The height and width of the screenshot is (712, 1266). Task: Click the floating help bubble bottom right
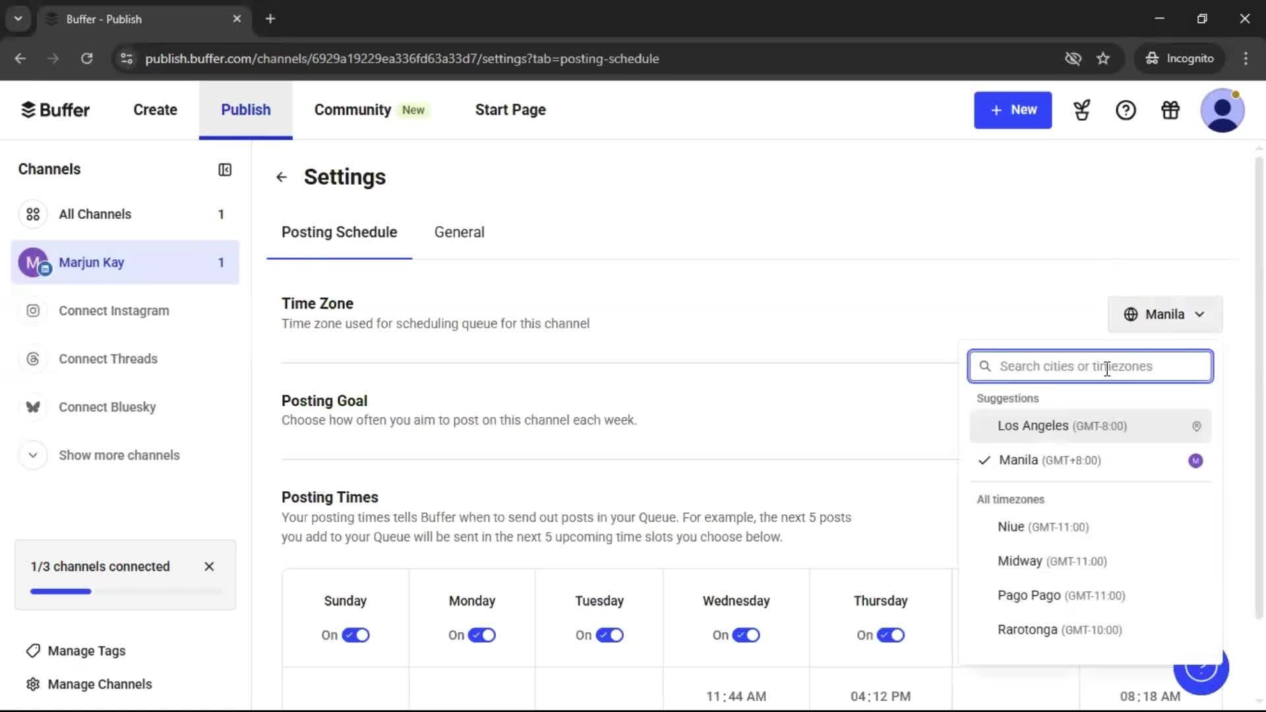(1201, 668)
